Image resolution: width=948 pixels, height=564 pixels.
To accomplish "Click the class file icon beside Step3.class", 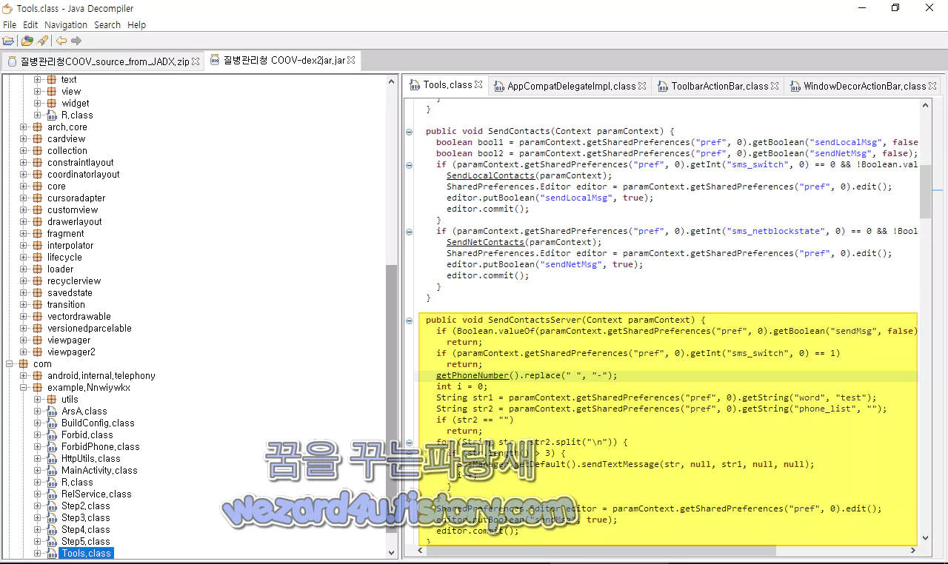I will pyautogui.click(x=52, y=518).
